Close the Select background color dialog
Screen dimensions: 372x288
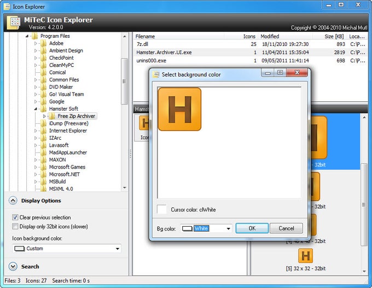tap(297, 72)
